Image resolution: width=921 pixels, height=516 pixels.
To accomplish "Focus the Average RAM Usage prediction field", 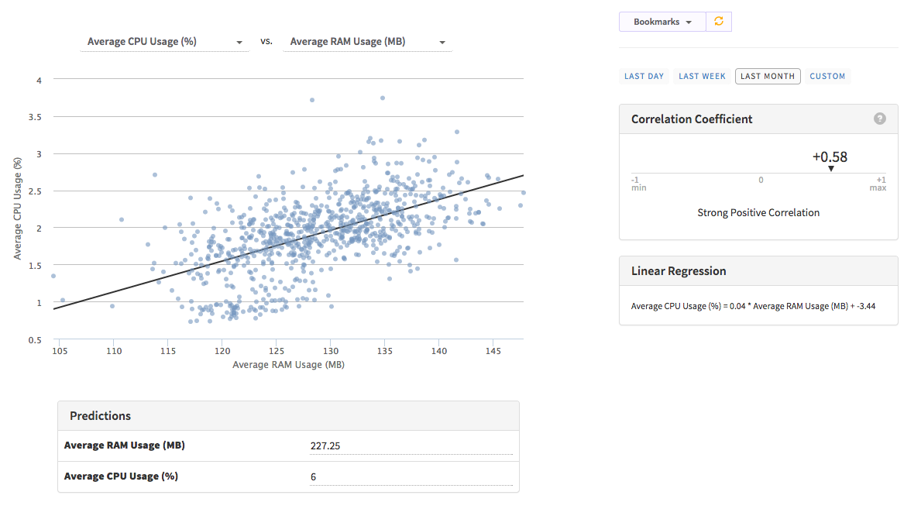I will pyautogui.click(x=411, y=445).
